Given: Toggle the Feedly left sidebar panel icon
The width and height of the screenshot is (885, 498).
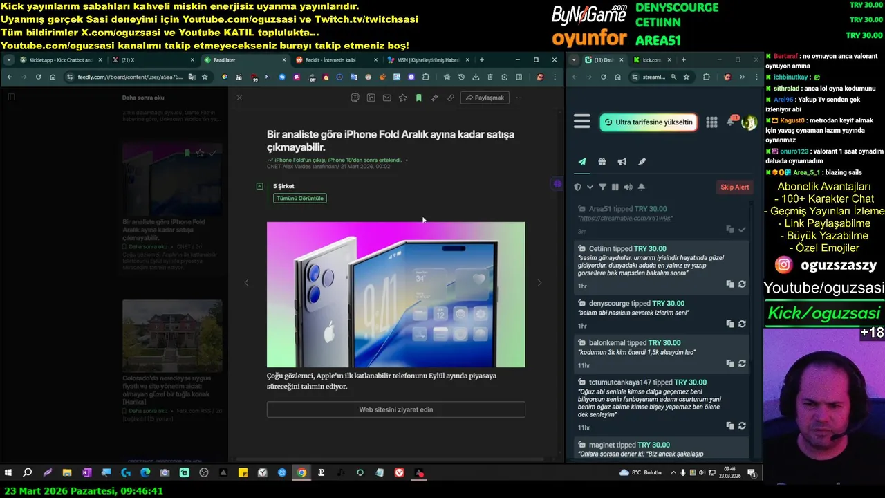Looking at the screenshot, I should [x=11, y=98].
